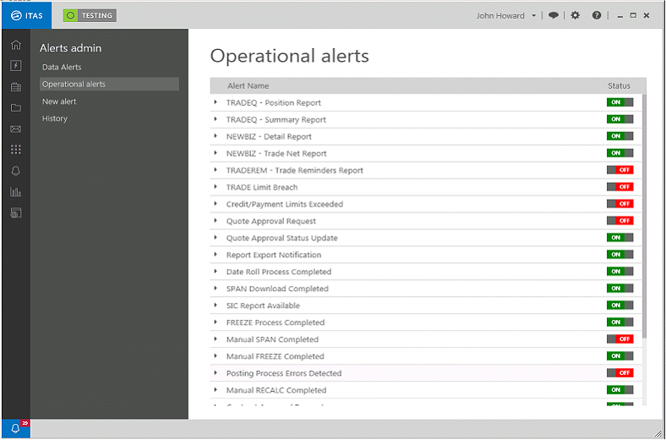Viewport: 666px width, 440px height.
Task: Expand the TRADEQ - Position Report row
Action: coord(216,102)
